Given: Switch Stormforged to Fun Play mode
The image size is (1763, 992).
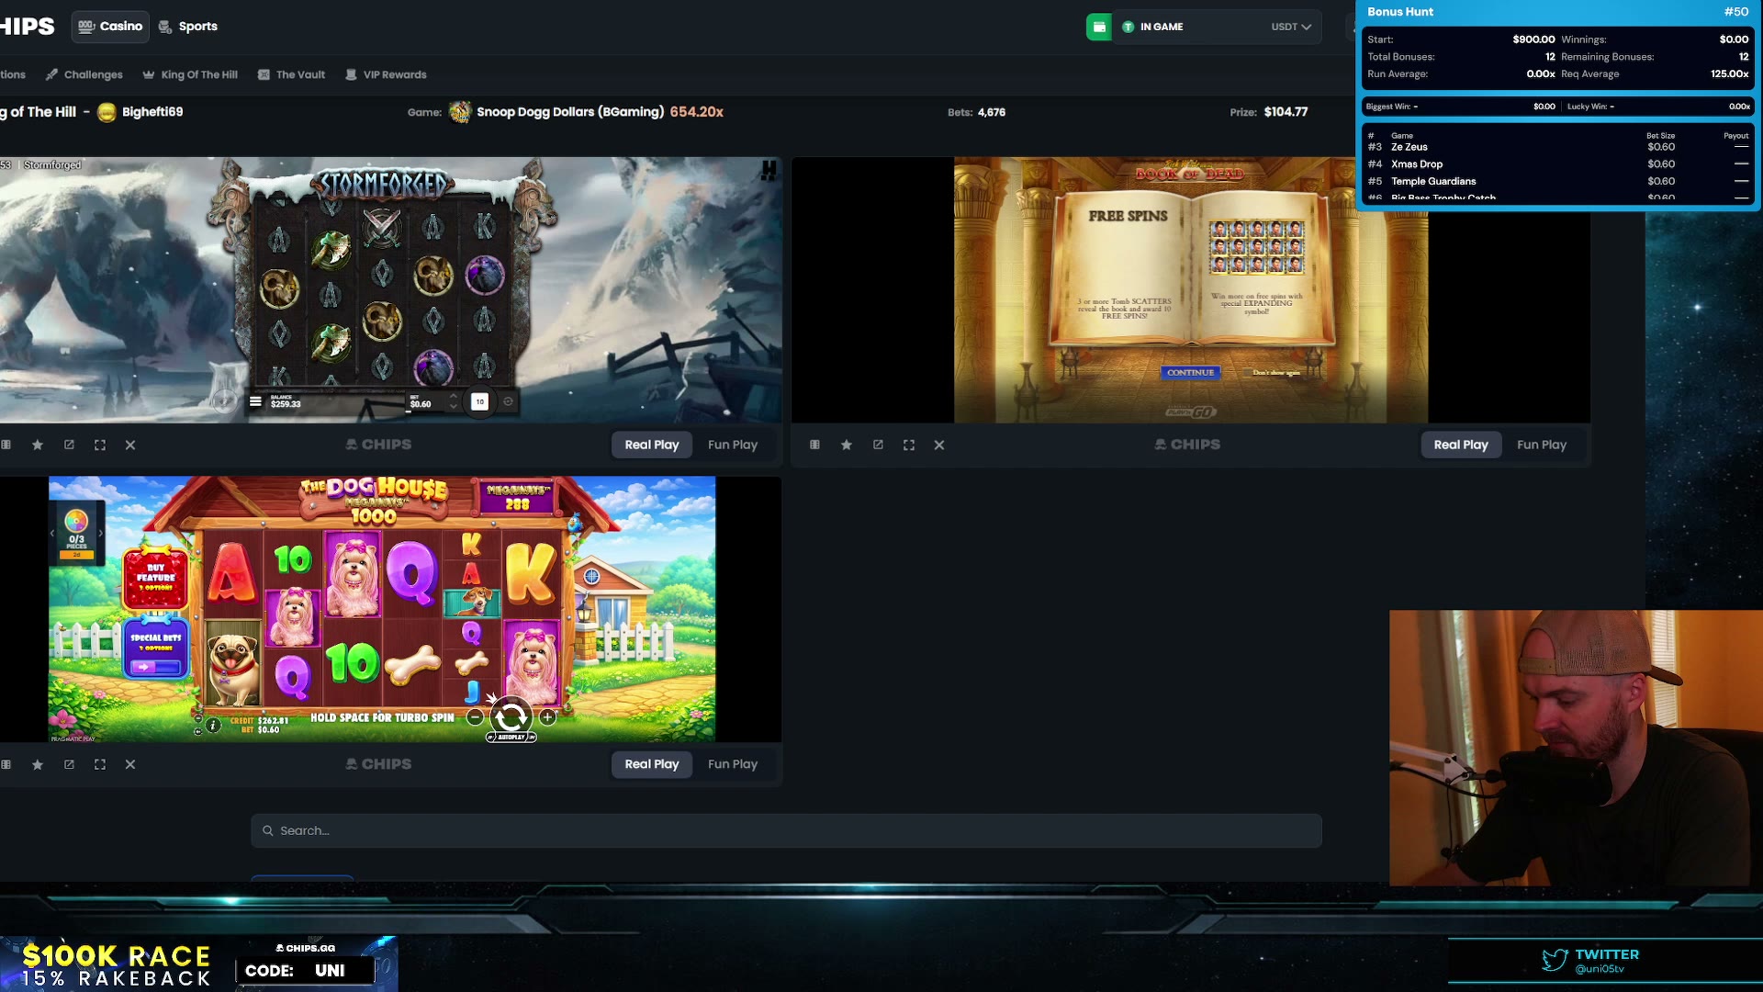Looking at the screenshot, I should (733, 445).
